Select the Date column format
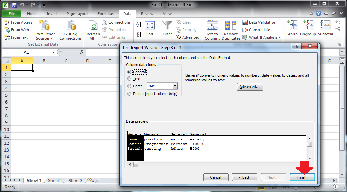 click(129, 86)
